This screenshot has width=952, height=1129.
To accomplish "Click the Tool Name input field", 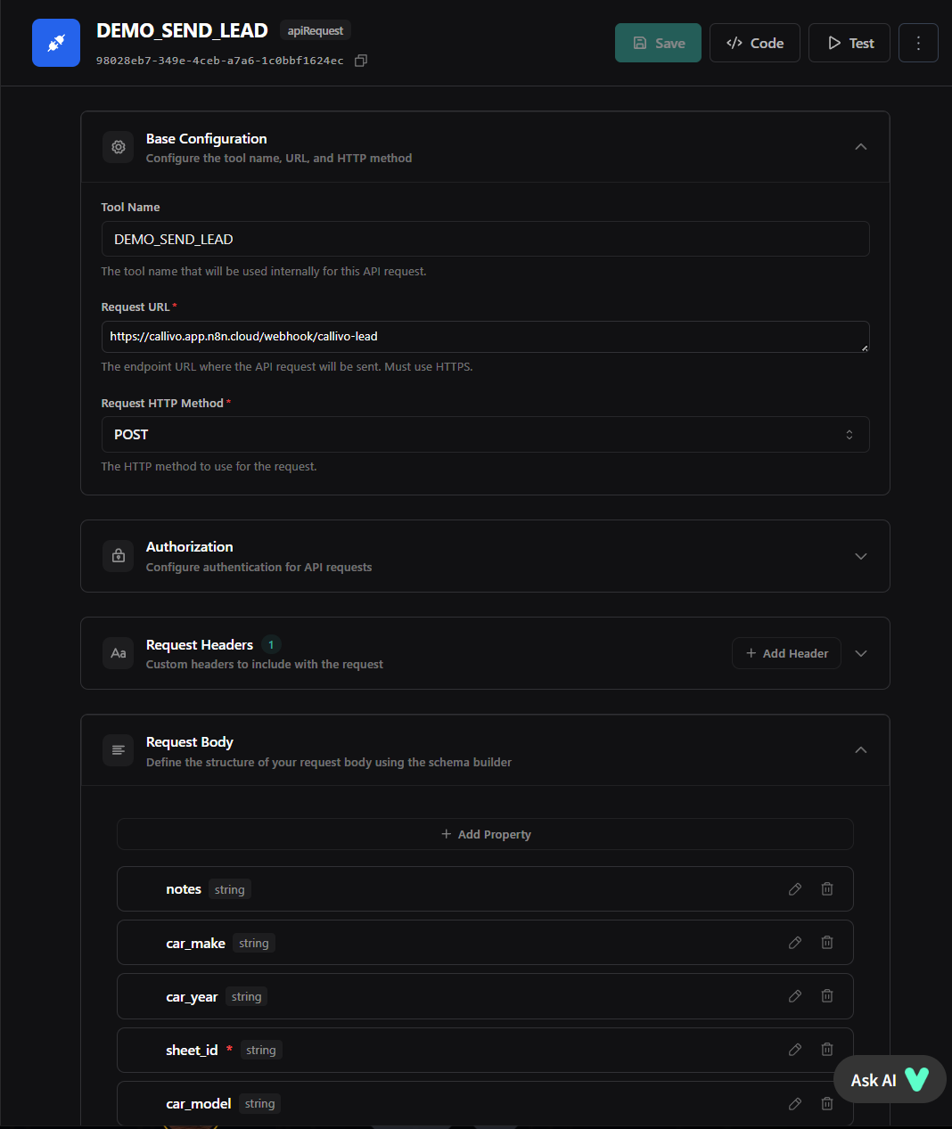I will coord(485,239).
